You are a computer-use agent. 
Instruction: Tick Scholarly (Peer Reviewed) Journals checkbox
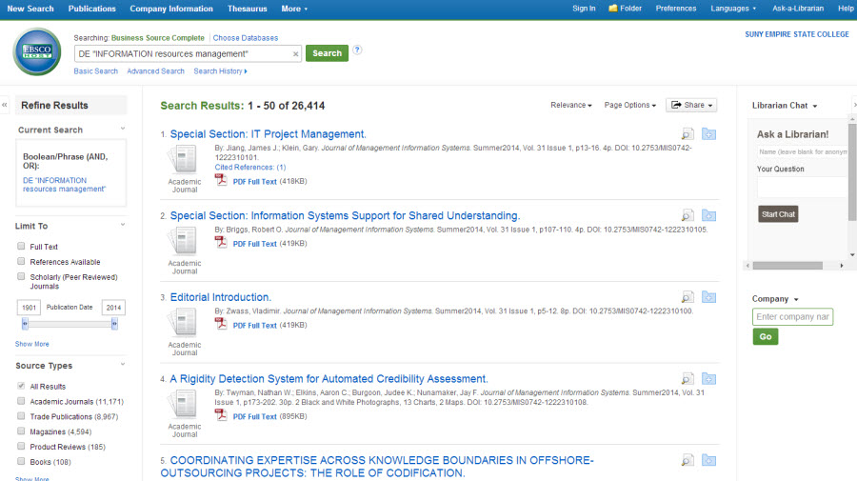click(21, 276)
